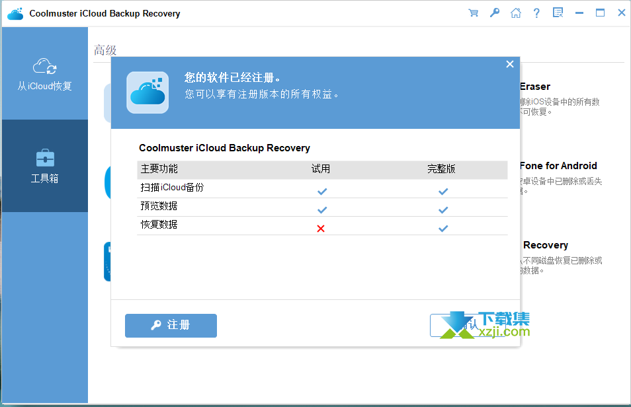Click the 完整版 column header
The image size is (631, 407).
(x=441, y=169)
